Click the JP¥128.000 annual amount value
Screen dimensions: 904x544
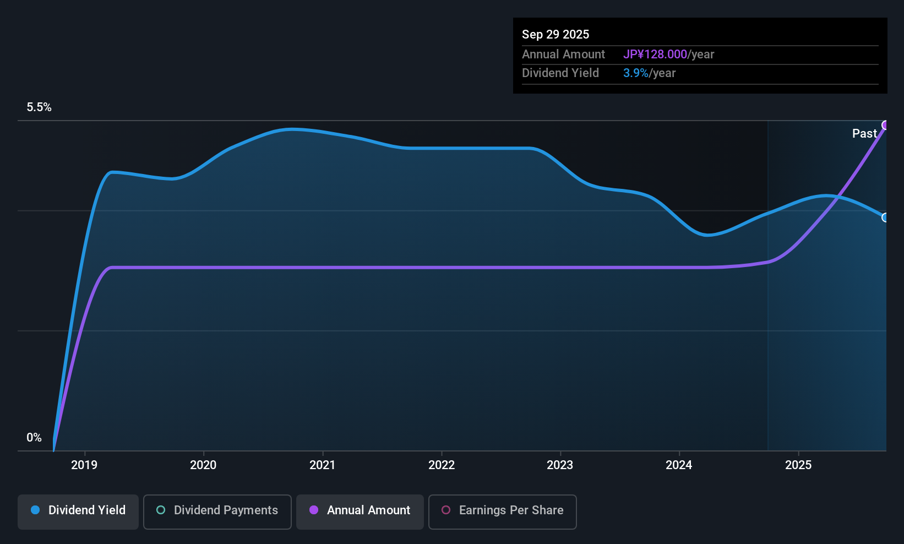(x=655, y=54)
